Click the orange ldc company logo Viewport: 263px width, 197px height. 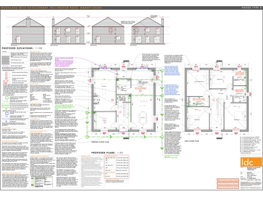(251, 162)
